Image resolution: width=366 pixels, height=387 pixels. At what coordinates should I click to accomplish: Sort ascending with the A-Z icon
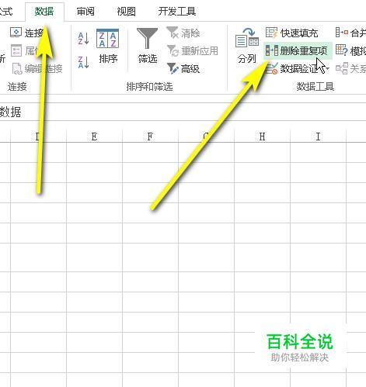83,38
